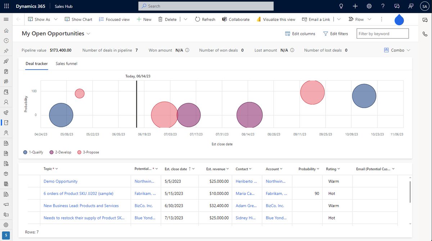Open the SA account avatar
The image size is (432, 241).
[x=424, y=6]
